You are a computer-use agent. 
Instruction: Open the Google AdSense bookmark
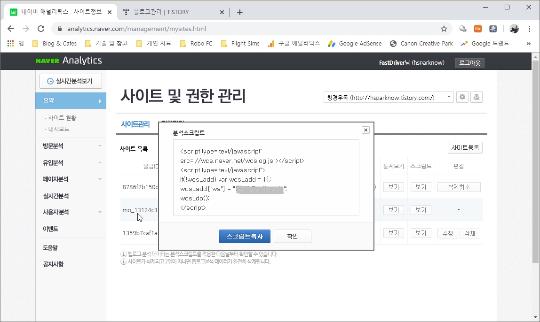pos(355,43)
